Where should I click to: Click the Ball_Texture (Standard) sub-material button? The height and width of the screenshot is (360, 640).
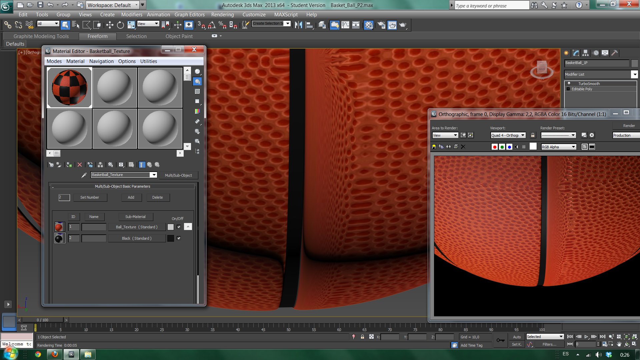coord(137,227)
